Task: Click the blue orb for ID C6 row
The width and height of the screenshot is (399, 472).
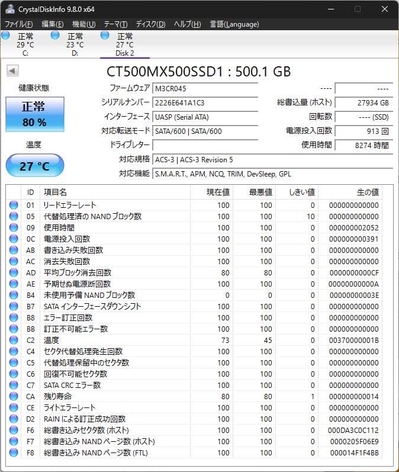Action: tap(14, 374)
